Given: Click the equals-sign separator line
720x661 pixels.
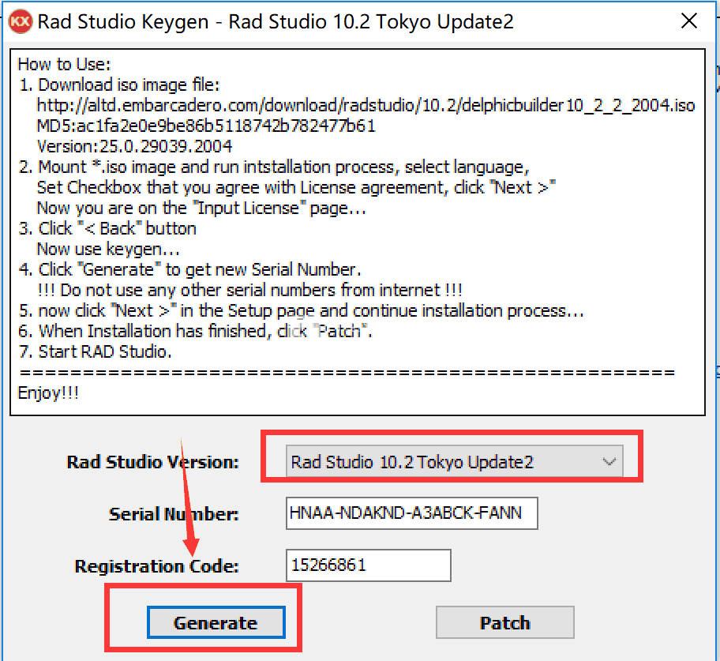Looking at the screenshot, I should click(347, 372).
